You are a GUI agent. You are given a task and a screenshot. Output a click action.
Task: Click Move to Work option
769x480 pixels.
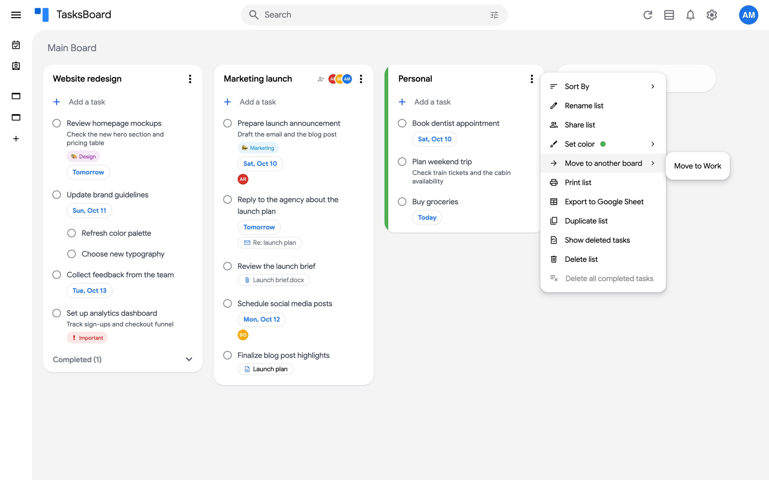[x=697, y=166]
